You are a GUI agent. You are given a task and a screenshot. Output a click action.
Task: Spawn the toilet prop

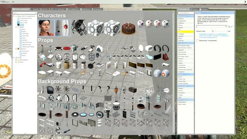pos(132,48)
